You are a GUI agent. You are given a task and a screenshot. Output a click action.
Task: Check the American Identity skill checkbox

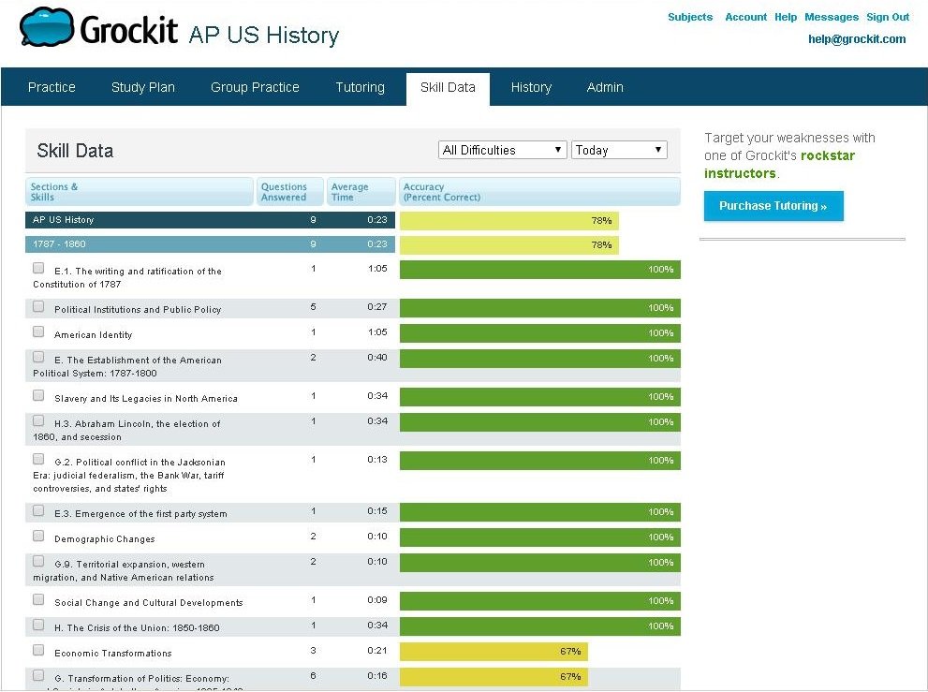point(38,331)
